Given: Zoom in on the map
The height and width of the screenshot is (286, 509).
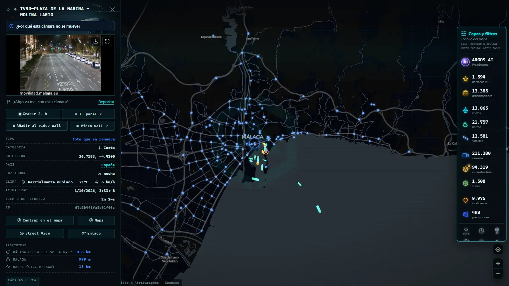Looking at the screenshot, I should pyautogui.click(x=498, y=264).
